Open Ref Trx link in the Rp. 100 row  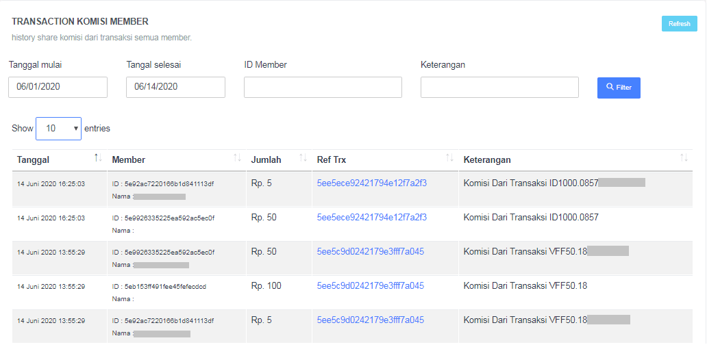coord(370,286)
